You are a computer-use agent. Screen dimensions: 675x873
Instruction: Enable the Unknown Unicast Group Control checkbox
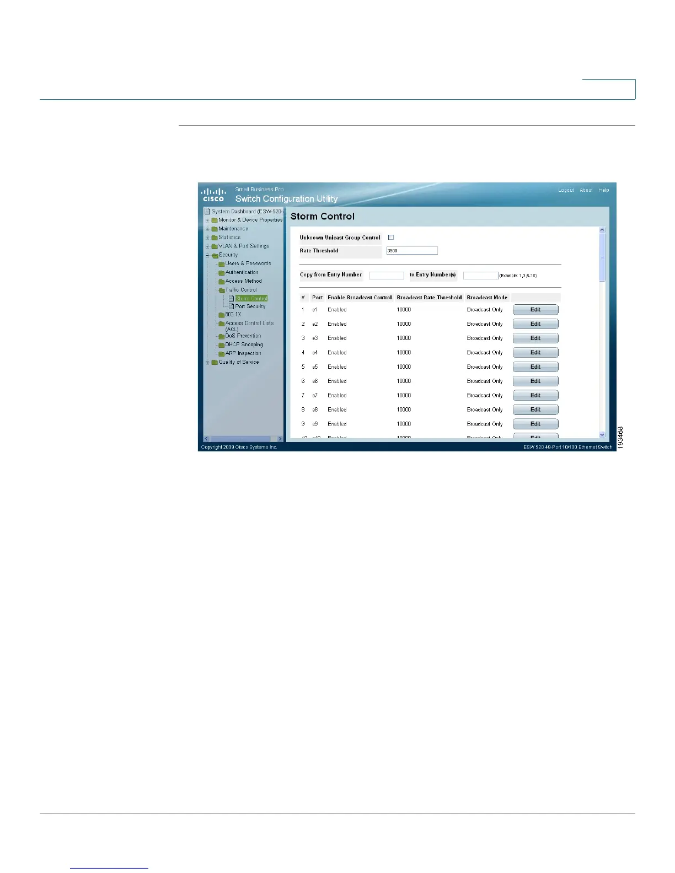[391, 238]
